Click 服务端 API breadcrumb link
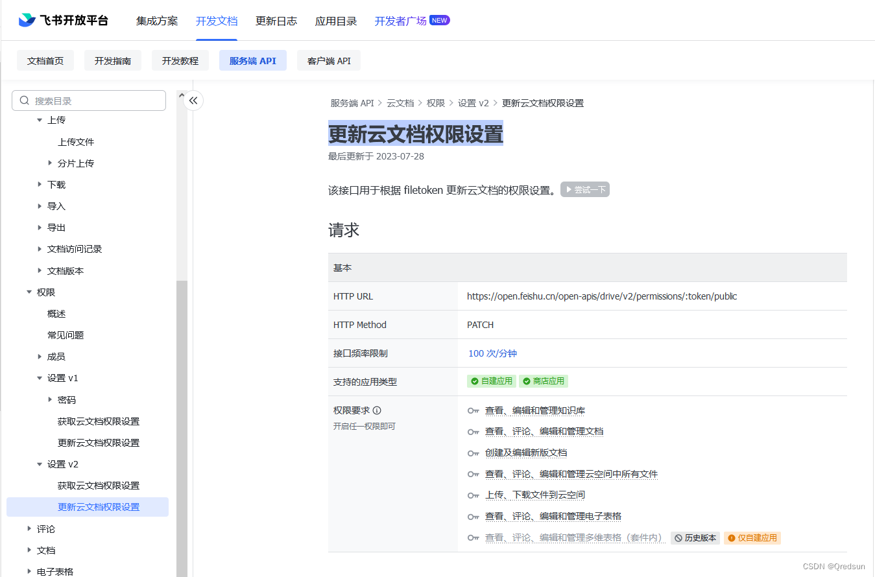This screenshot has width=875, height=577. tap(352, 103)
